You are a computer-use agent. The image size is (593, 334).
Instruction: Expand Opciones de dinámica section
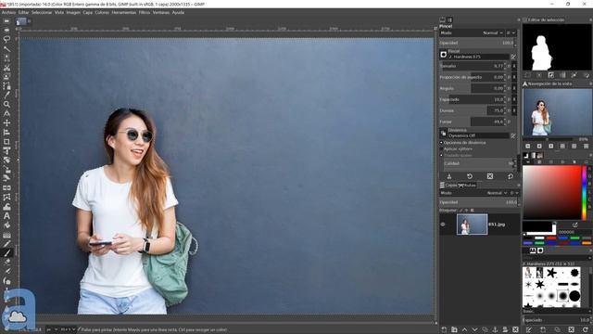[441, 143]
